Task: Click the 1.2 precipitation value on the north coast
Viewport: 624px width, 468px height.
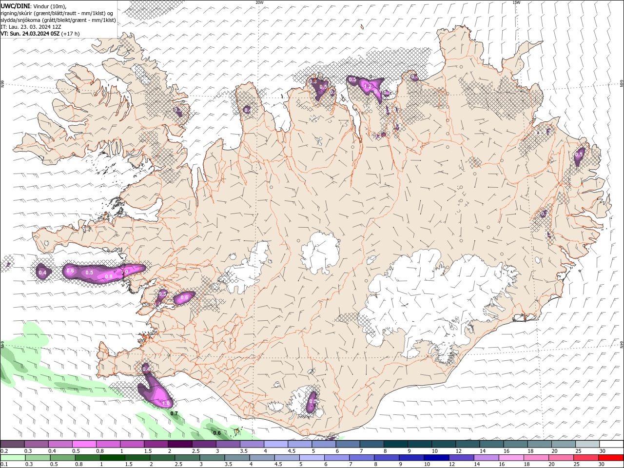Action: [x=368, y=87]
